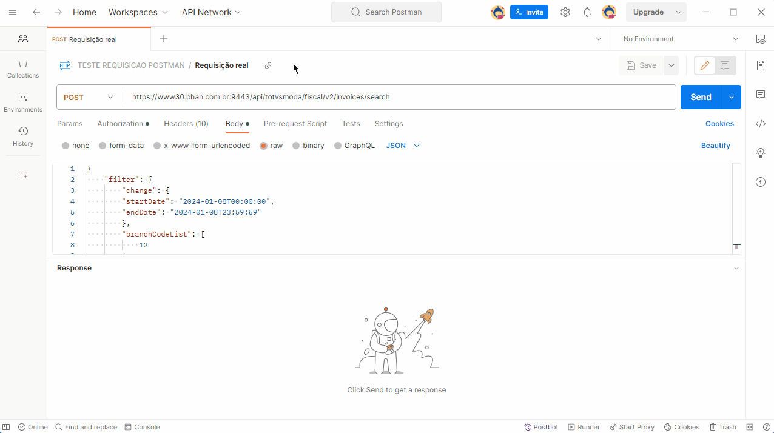Open Collections in the sidebar
This screenshot has height=433, width=774.
tap(23, 69)
